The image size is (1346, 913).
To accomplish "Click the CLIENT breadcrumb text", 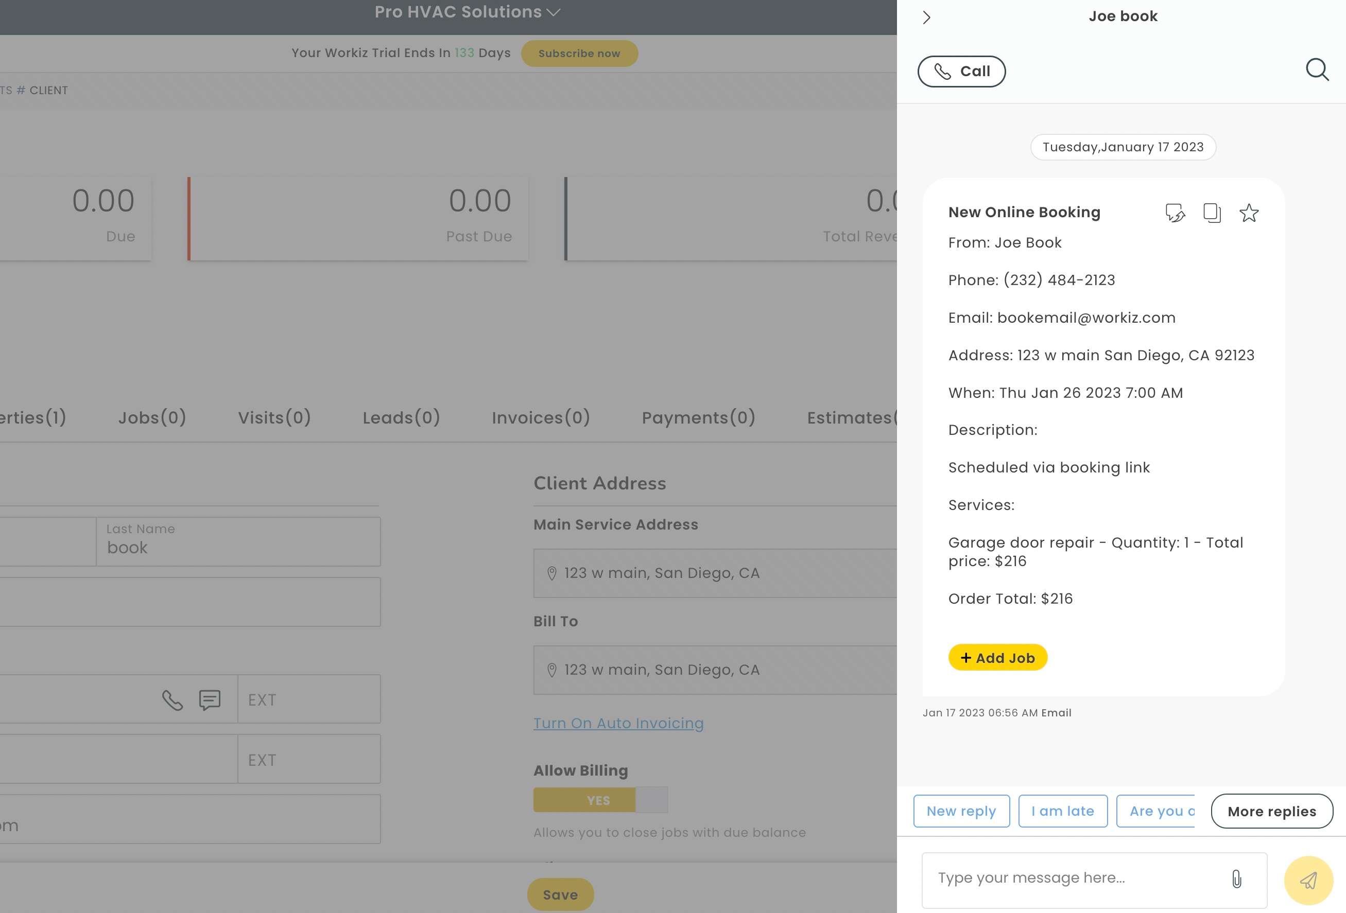I will pos(48,90).
